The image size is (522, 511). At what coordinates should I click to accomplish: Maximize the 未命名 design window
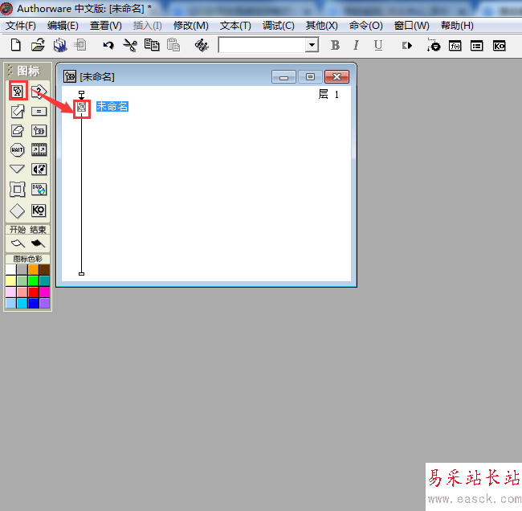[x=310, y=77]
